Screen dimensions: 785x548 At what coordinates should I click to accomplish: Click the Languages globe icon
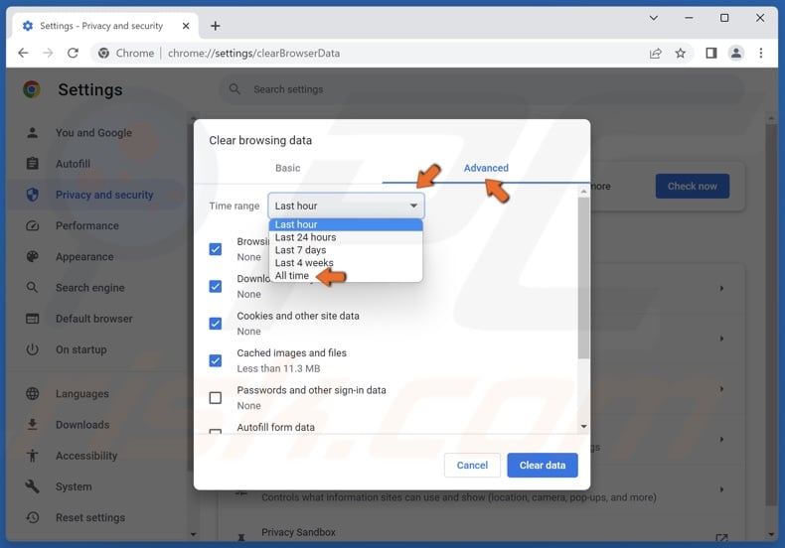[x=33, y=393]
